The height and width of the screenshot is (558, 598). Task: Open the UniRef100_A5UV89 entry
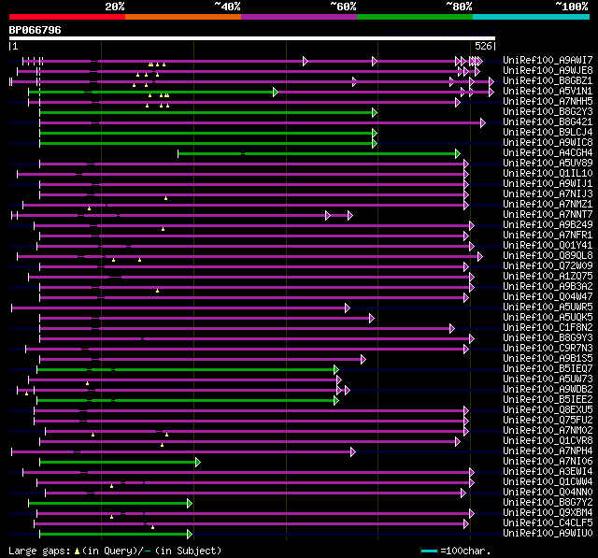coord(548,163)
